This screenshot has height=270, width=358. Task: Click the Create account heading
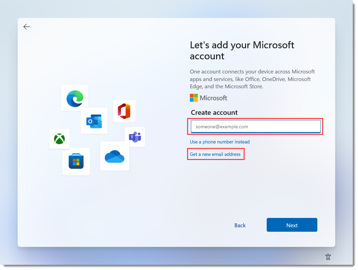pos(214,112)
